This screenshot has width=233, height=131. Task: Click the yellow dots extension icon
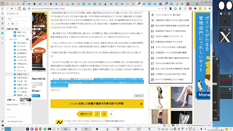pos(200,9)
